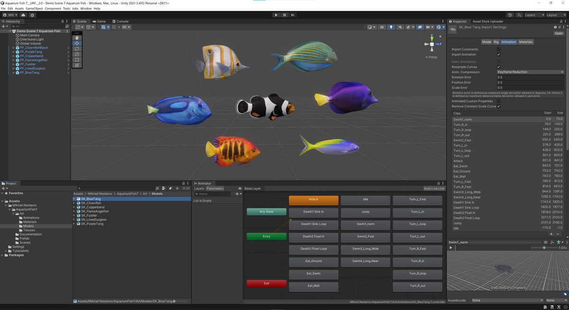Uncheck Import Animation checkbox
The width and height of the screenshot is (569, 310).
498,55
